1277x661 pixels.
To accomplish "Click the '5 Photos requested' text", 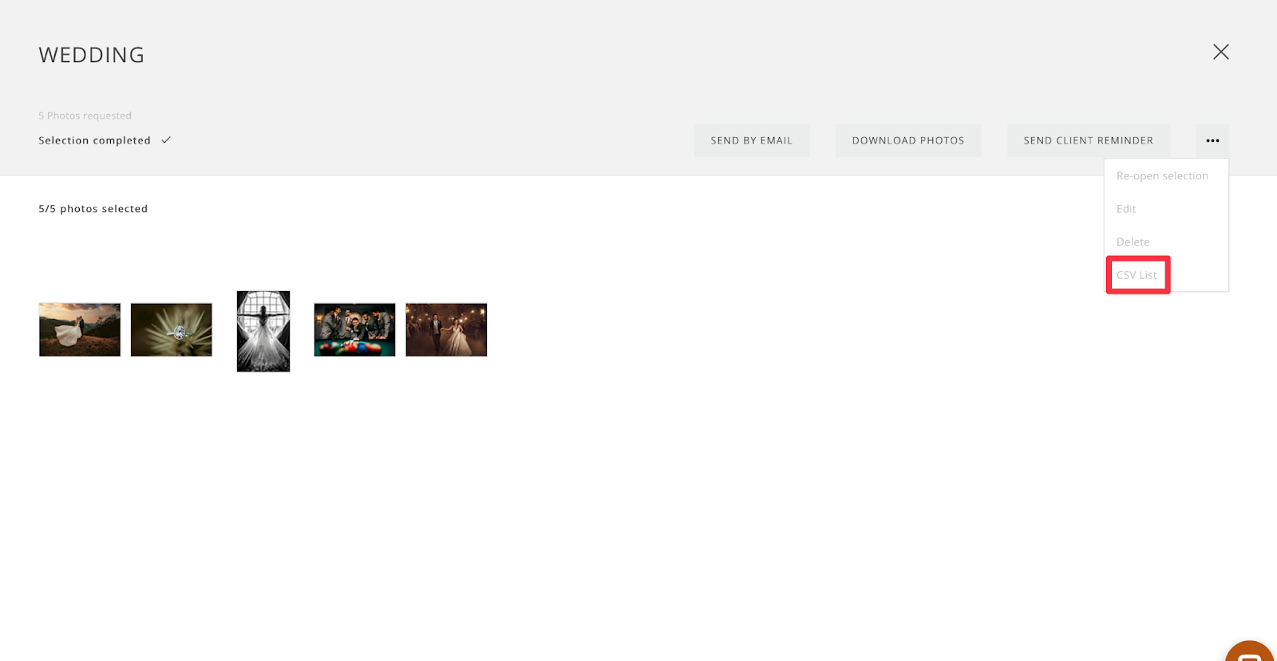I will coord(85,116).
